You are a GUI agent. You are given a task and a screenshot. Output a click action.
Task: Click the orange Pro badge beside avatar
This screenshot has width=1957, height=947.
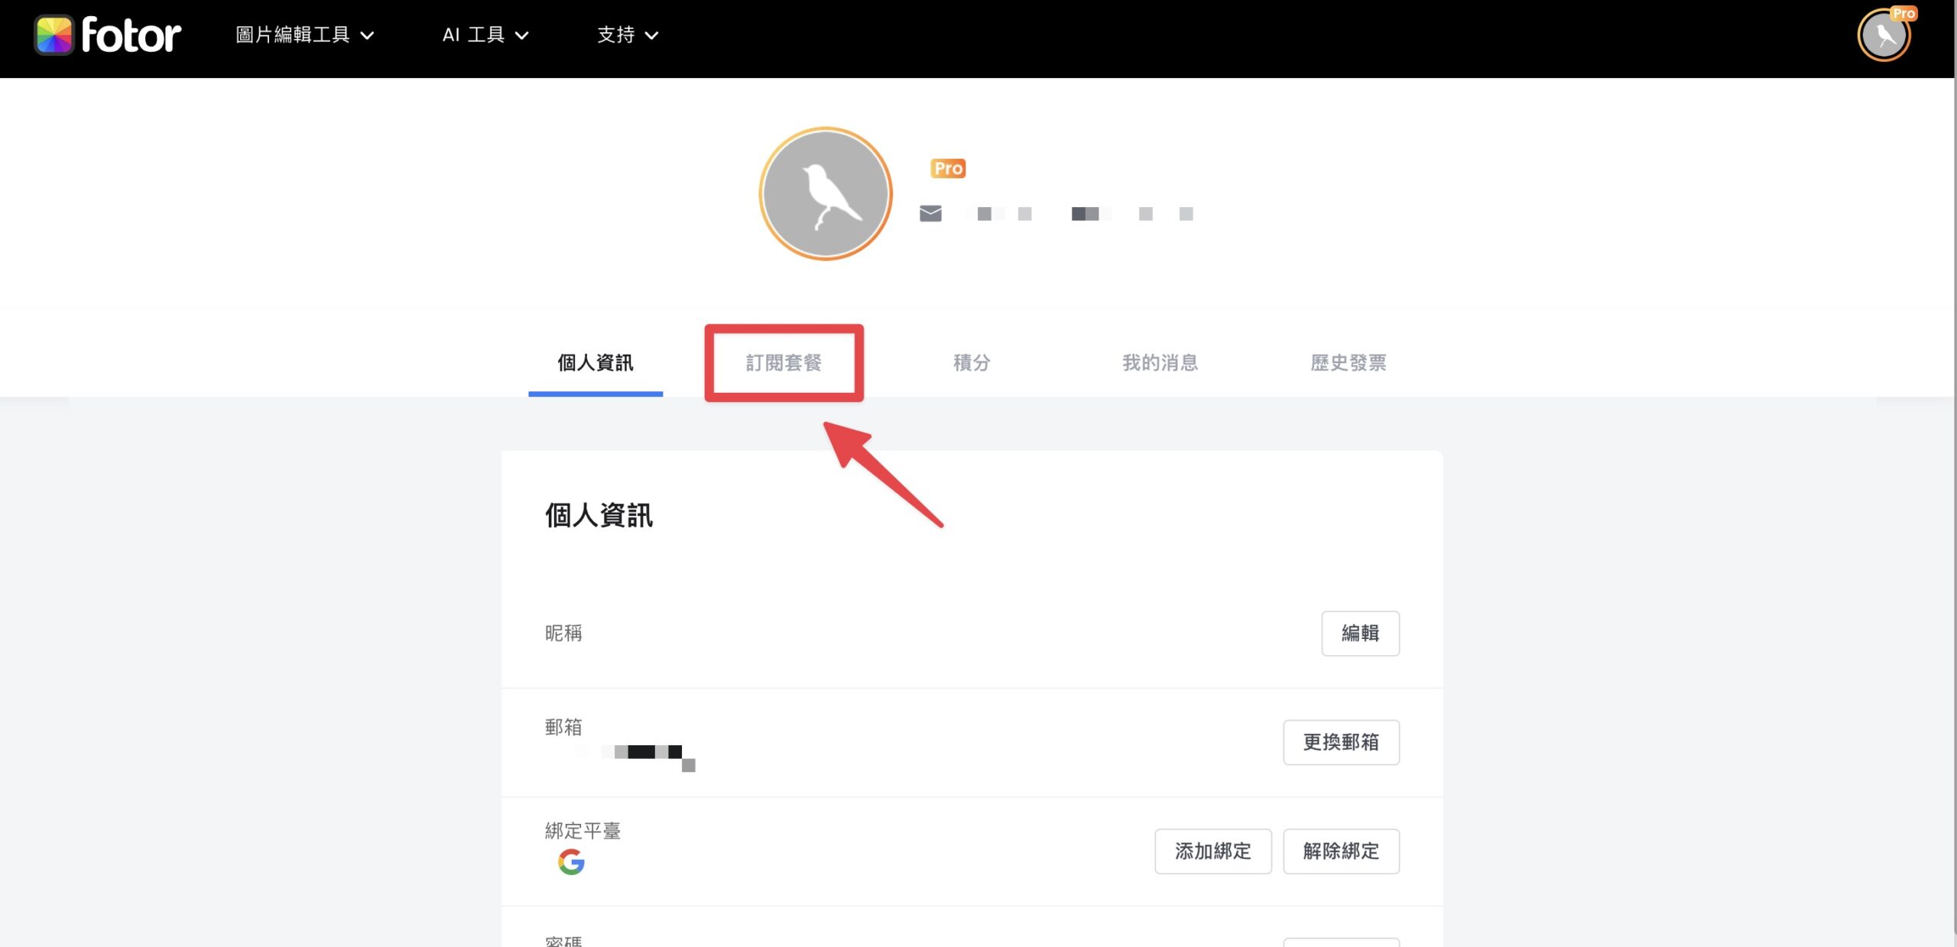(948, 168)
